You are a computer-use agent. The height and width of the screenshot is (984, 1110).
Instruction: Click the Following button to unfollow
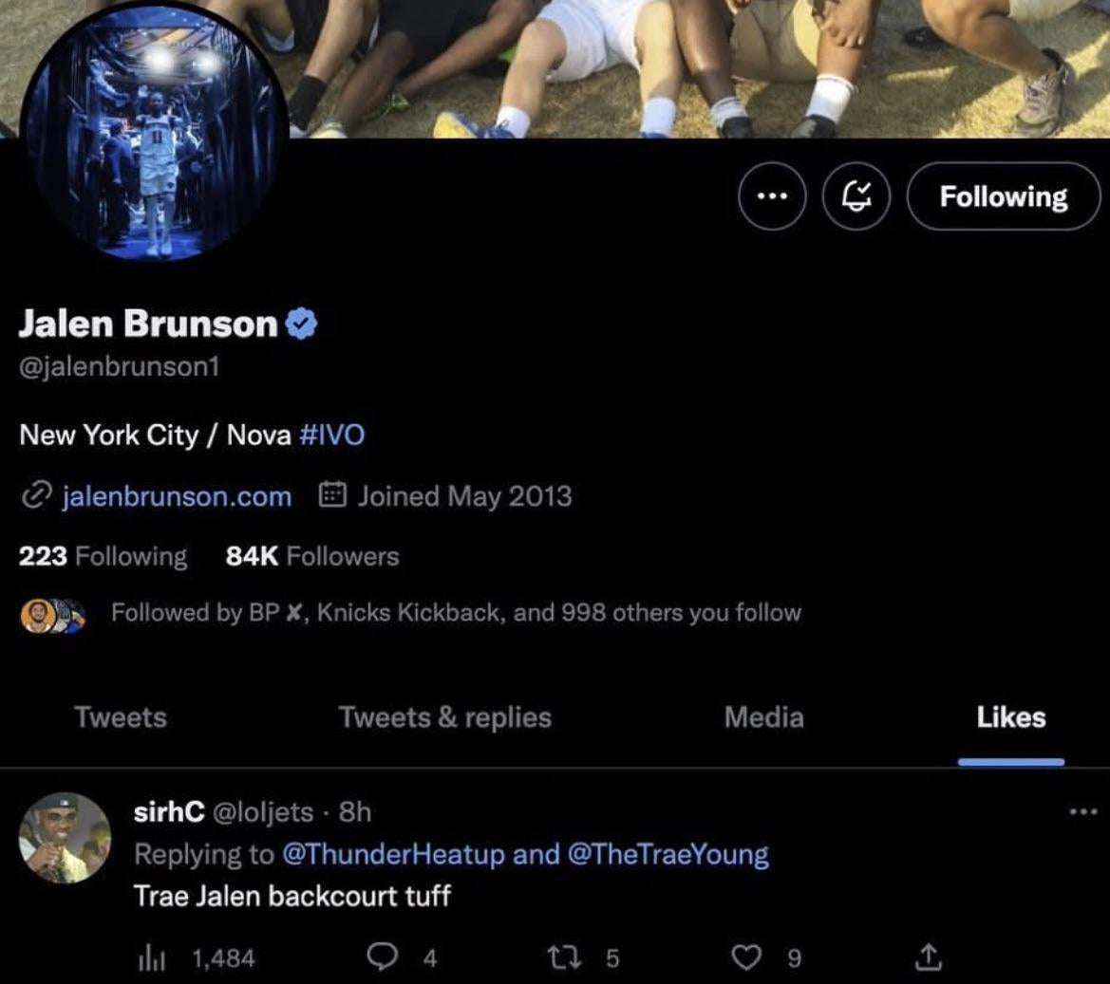tap(1003, 196)
